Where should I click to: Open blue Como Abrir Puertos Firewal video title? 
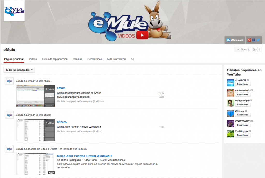click(x=85, y=156)
